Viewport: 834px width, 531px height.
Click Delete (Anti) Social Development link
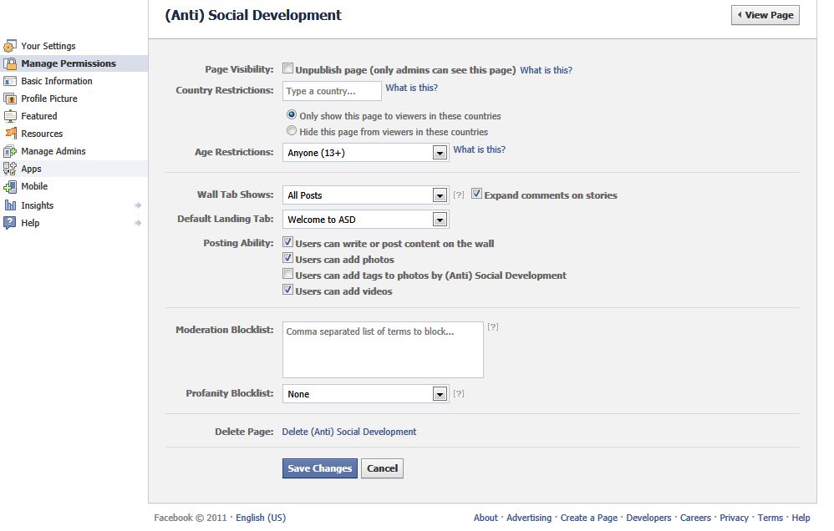349,432
